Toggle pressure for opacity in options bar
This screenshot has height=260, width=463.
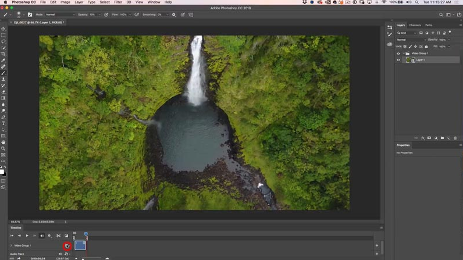tap(106, 15)
